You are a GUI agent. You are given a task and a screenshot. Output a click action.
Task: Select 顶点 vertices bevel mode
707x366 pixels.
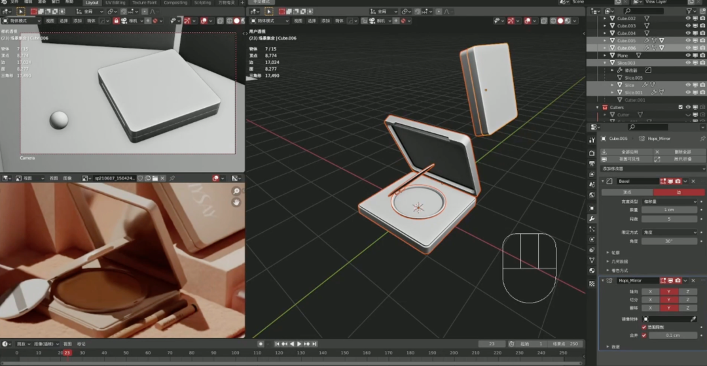point(626,192)
